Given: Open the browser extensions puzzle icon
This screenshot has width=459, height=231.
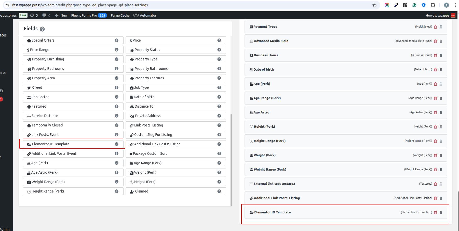Looking at the screenshot, I should pyautogui.click(x=433, y=5).
